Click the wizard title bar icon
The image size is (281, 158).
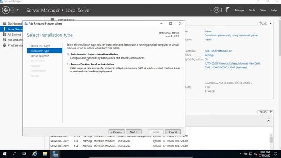coord(26,23)
